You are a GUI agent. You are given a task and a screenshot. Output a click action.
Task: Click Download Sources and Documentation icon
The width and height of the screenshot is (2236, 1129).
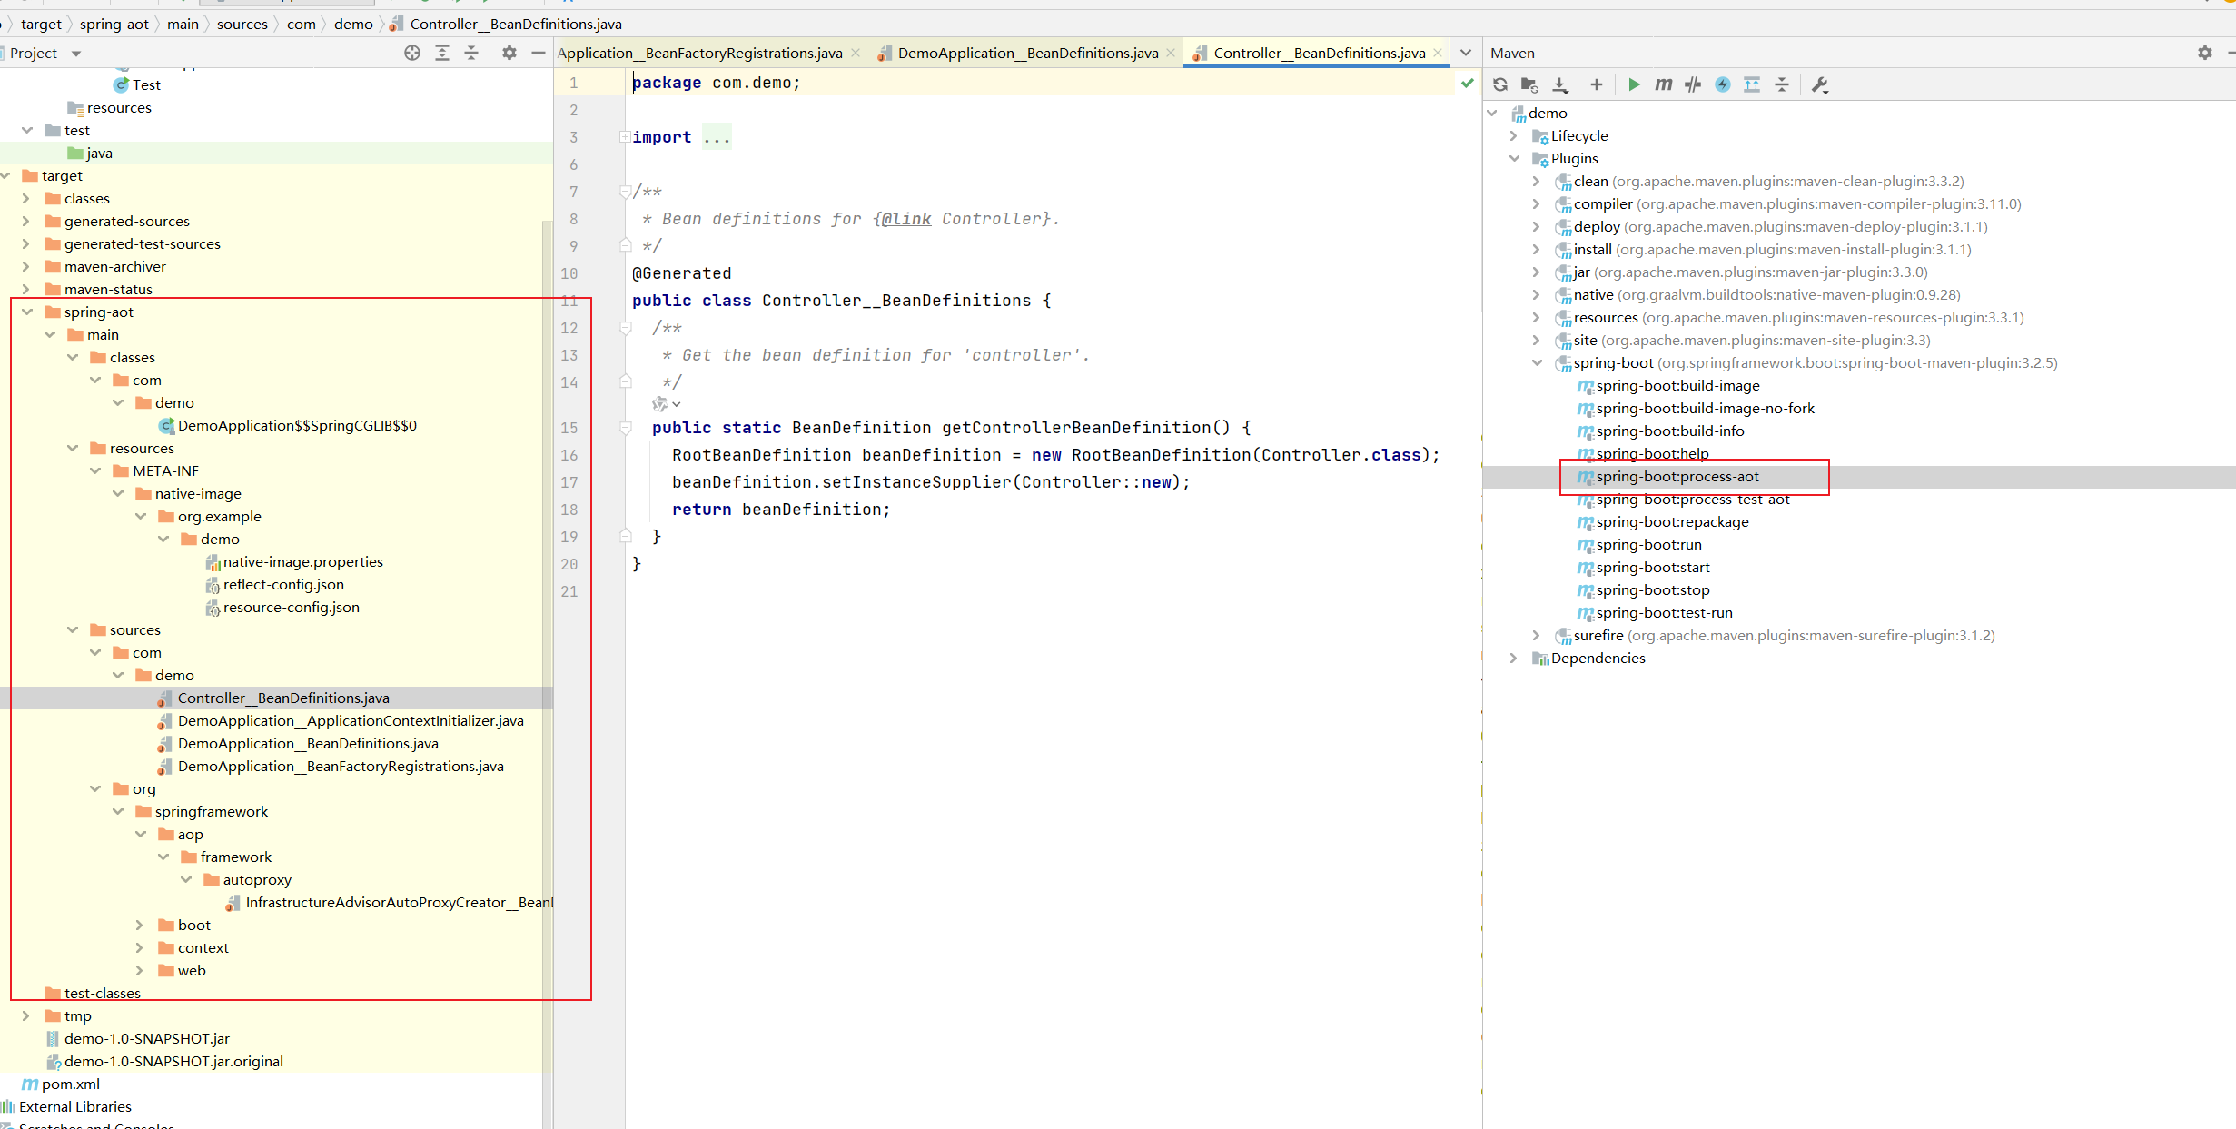tap(1559, 84)
